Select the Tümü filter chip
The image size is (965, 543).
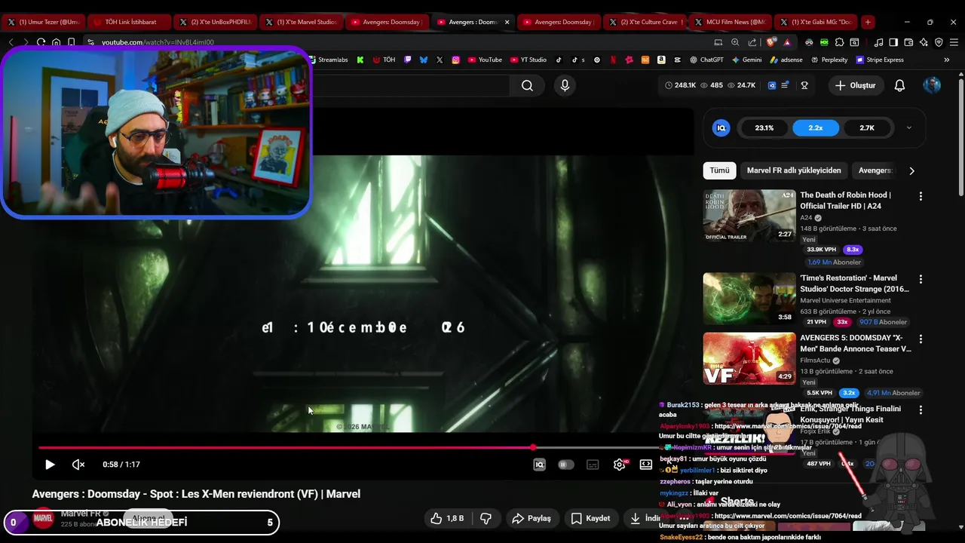tap(719, 170)
